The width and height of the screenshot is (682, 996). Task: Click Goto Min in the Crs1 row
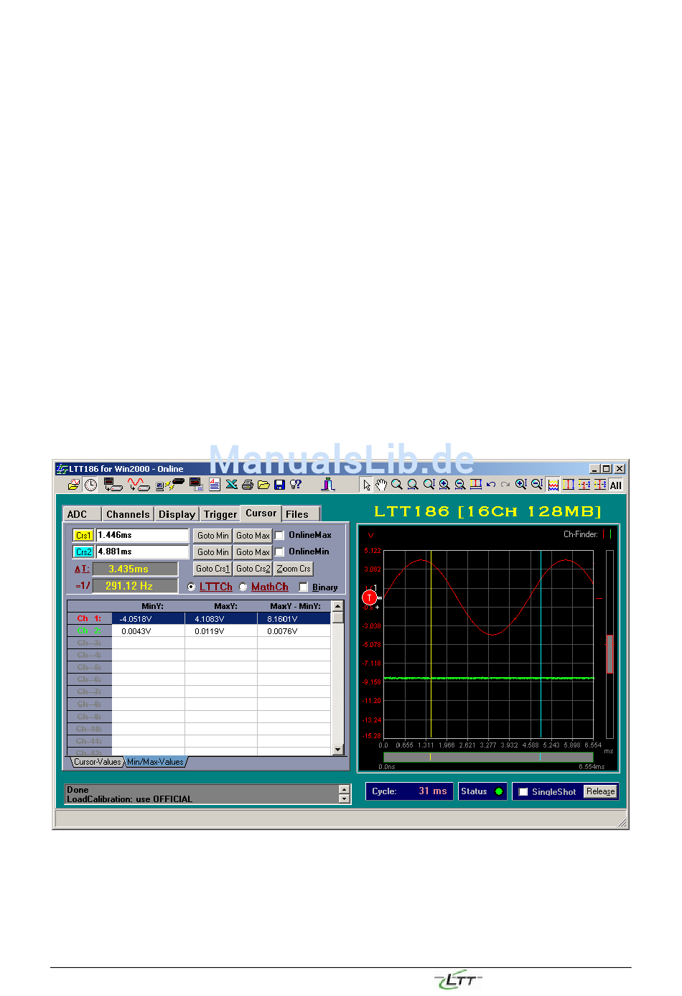point(212,536)
